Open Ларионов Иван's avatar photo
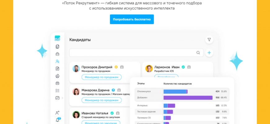Image resolution: width=270 pixels, height=124 pixels. [x=149, y=69]
